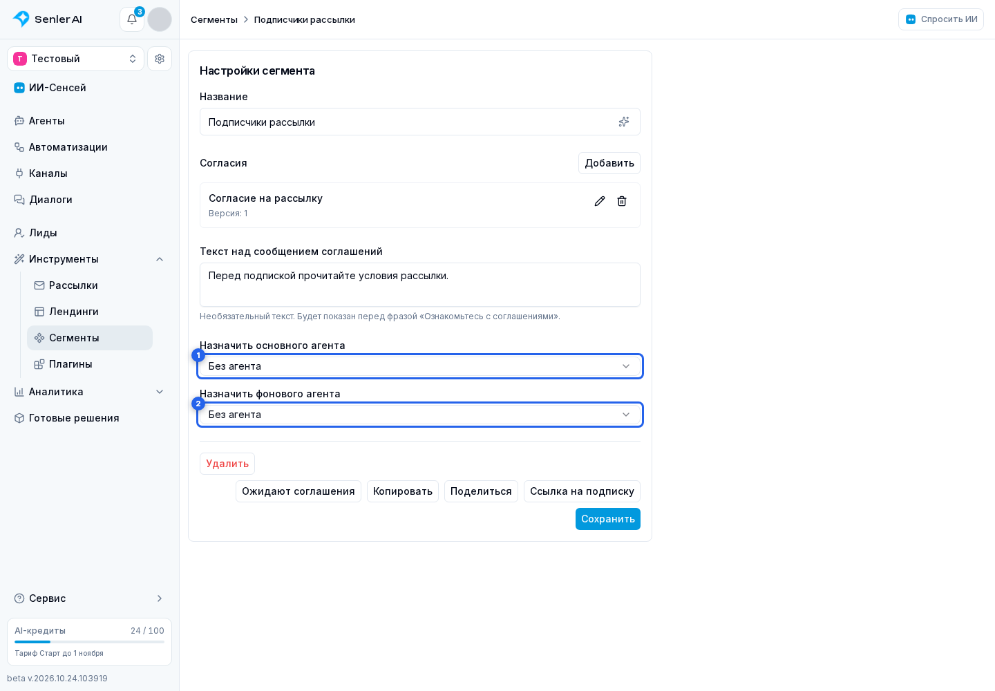The image size is (995, 691).
Task: Expand the Сервис menu
Action: [x=90, y=598]
